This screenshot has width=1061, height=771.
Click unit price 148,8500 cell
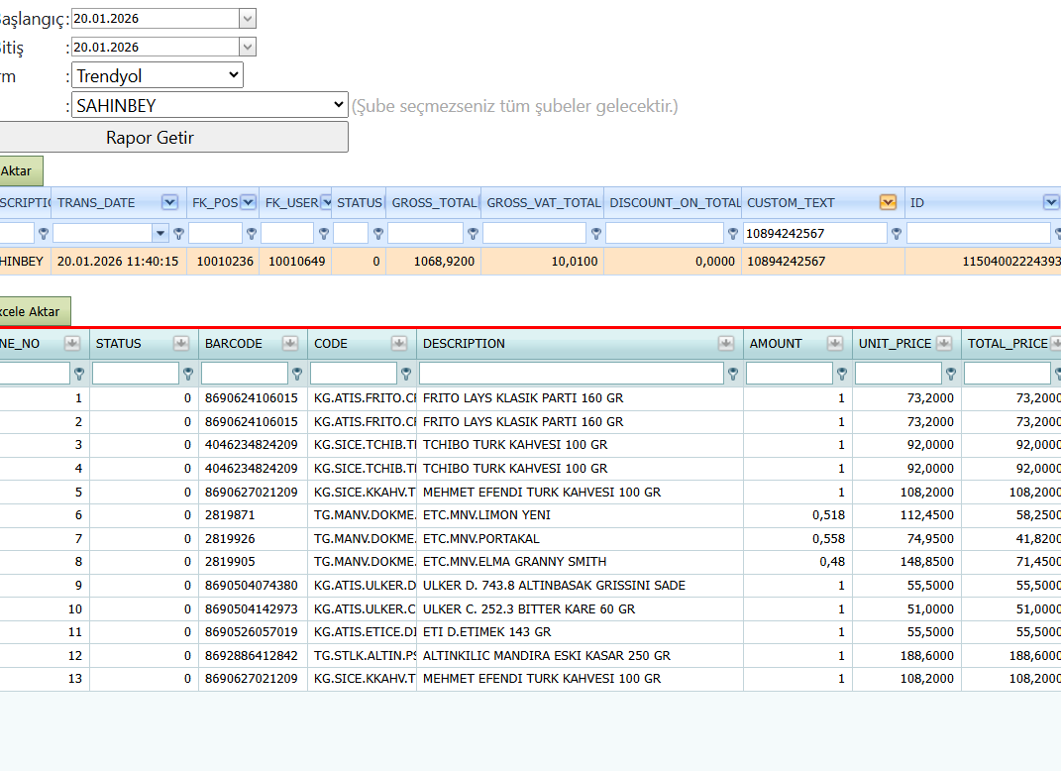pyautogui.click(x=906, y=562)
